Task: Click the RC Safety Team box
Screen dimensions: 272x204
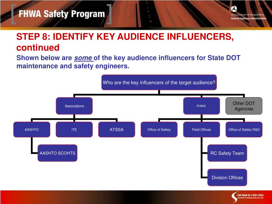Action: 227,153
